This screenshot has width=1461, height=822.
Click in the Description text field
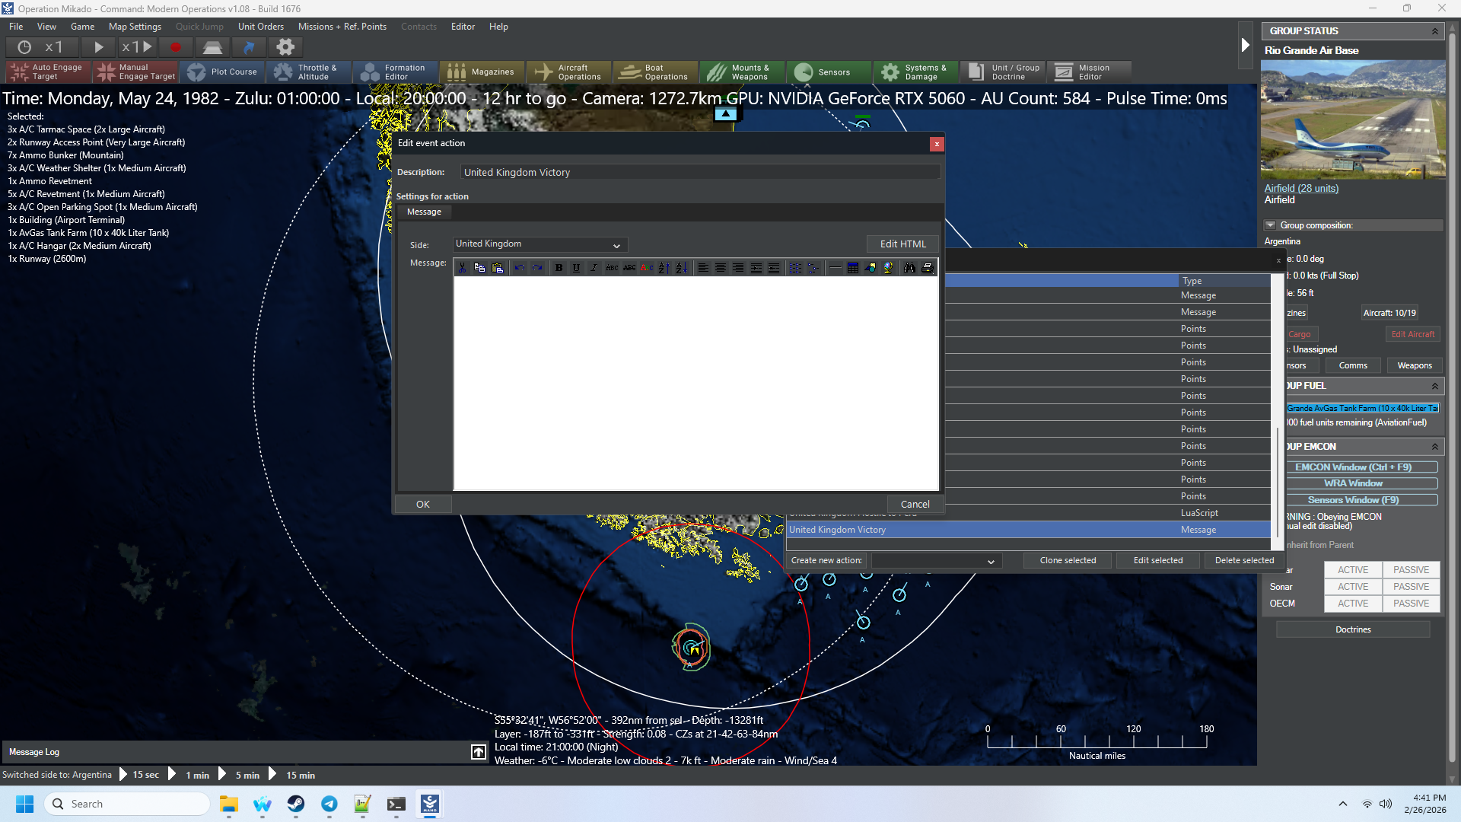[700, 173]
